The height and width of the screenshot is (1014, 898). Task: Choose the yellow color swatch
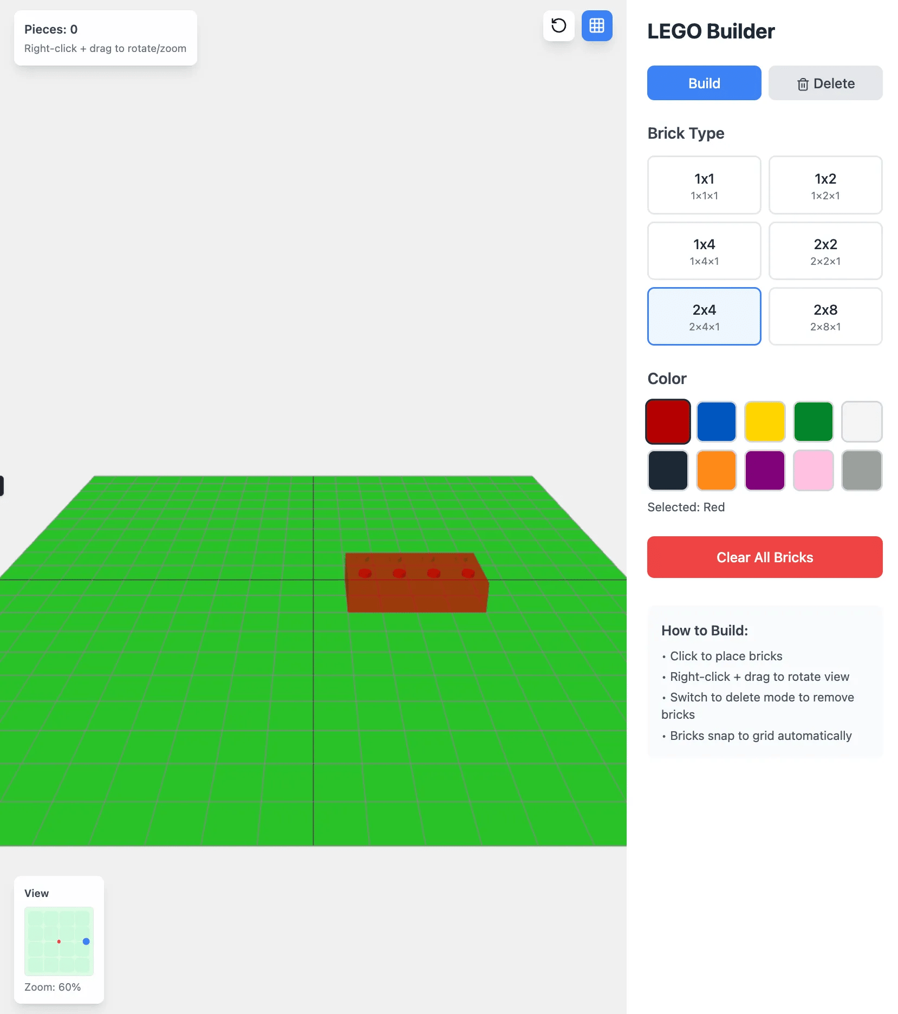pyautogui.click(x=764, y=421)
